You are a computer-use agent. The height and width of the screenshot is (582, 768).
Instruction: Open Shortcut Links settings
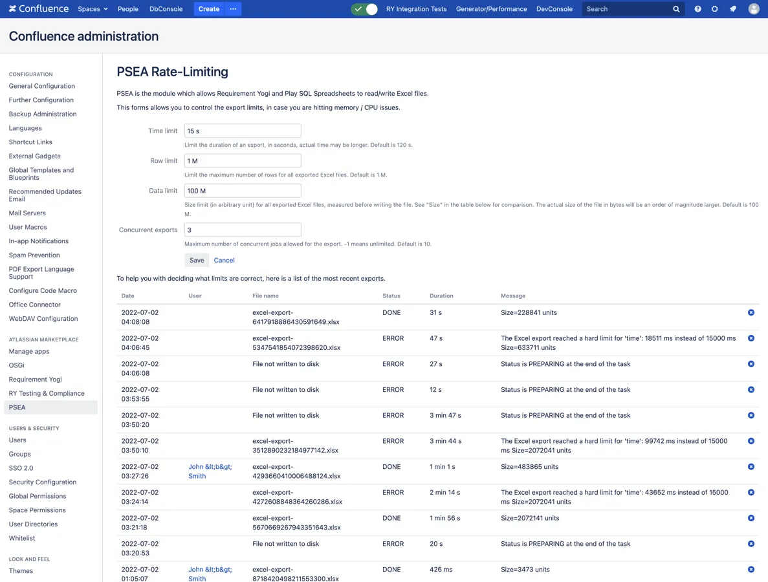pos(30,142)
